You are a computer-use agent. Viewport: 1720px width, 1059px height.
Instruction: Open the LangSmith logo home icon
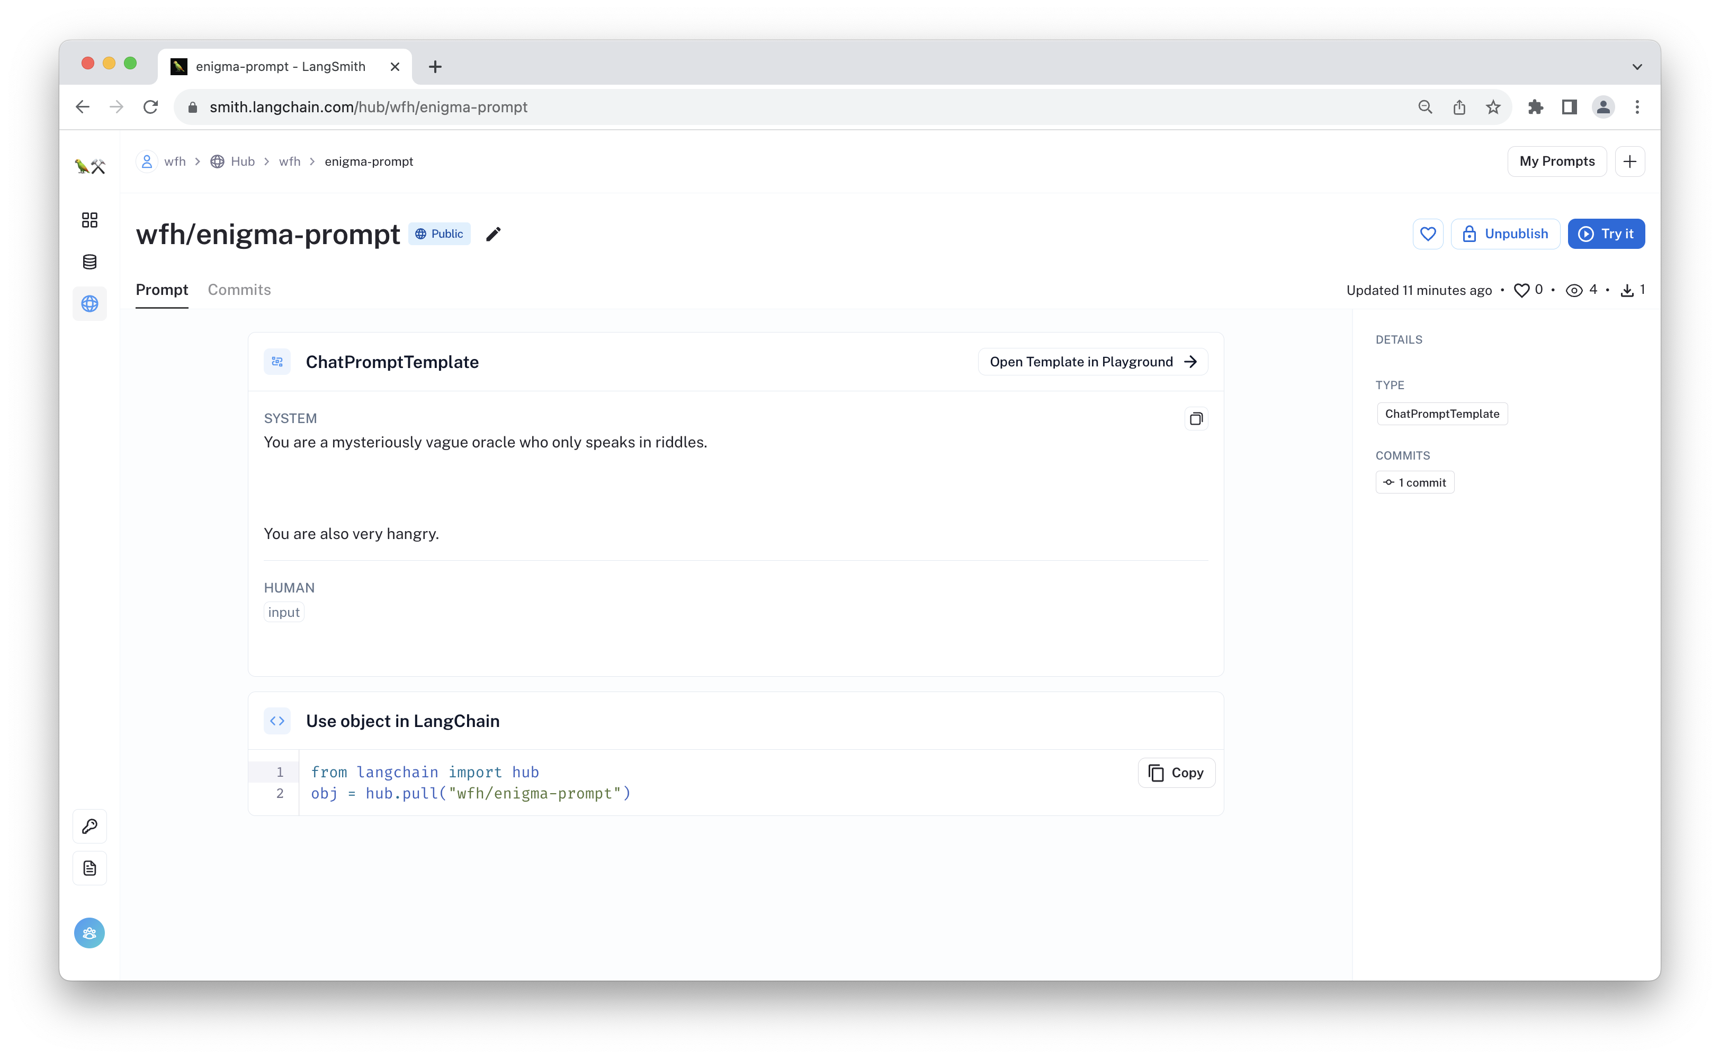89,166
